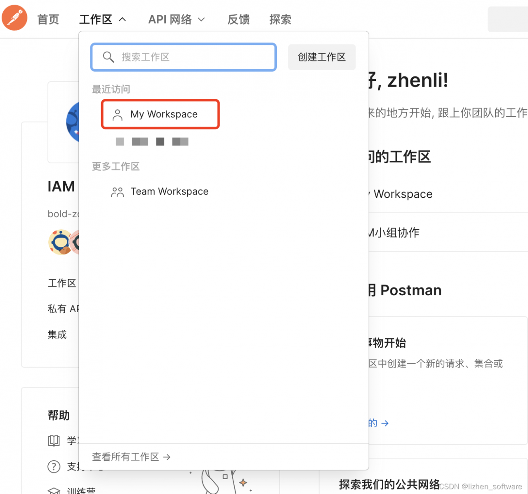Click the 最近访问 section label
This screenshot has width=528, height=494.
pyautogui.click(x=111, y=89)
